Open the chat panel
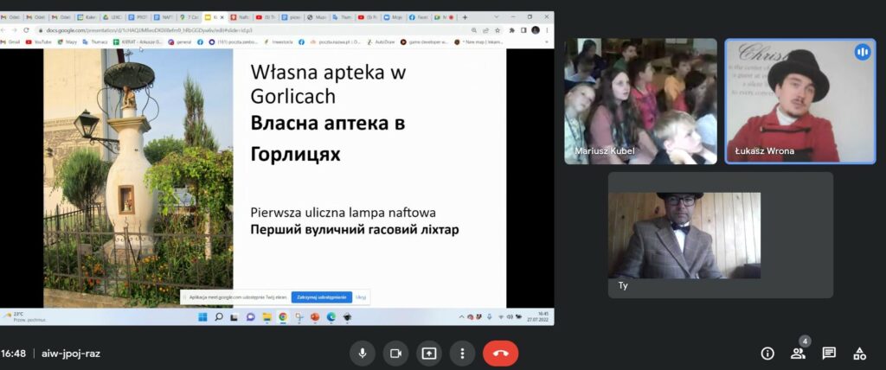The height and width of the screenshot is (370, 886). [829, 353]
